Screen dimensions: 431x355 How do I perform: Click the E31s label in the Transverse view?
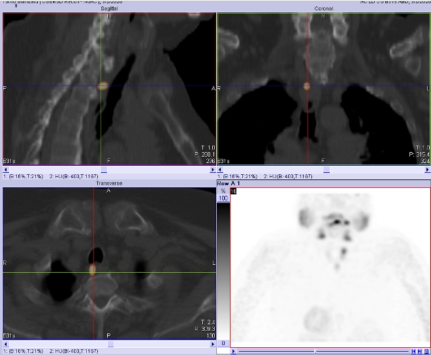pyautogui.click(x=9, y=336)
